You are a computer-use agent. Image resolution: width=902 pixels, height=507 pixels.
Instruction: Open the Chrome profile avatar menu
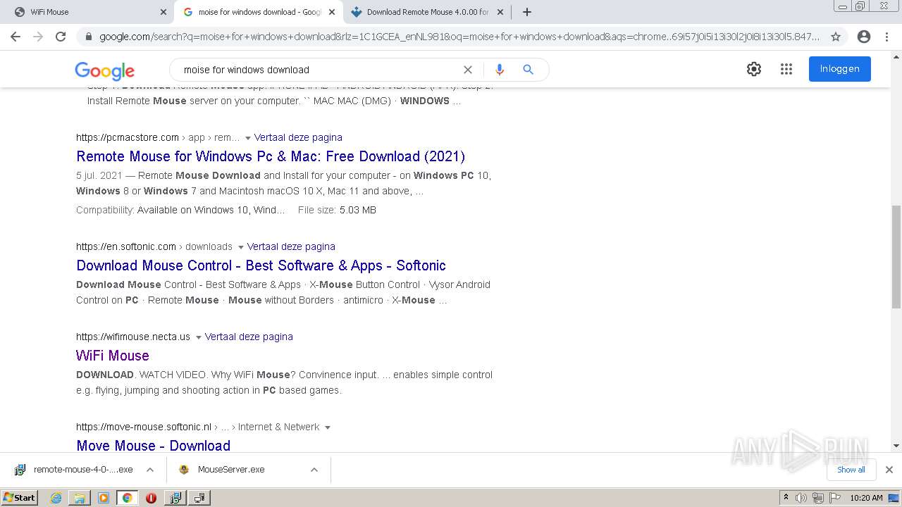[864, 37]
